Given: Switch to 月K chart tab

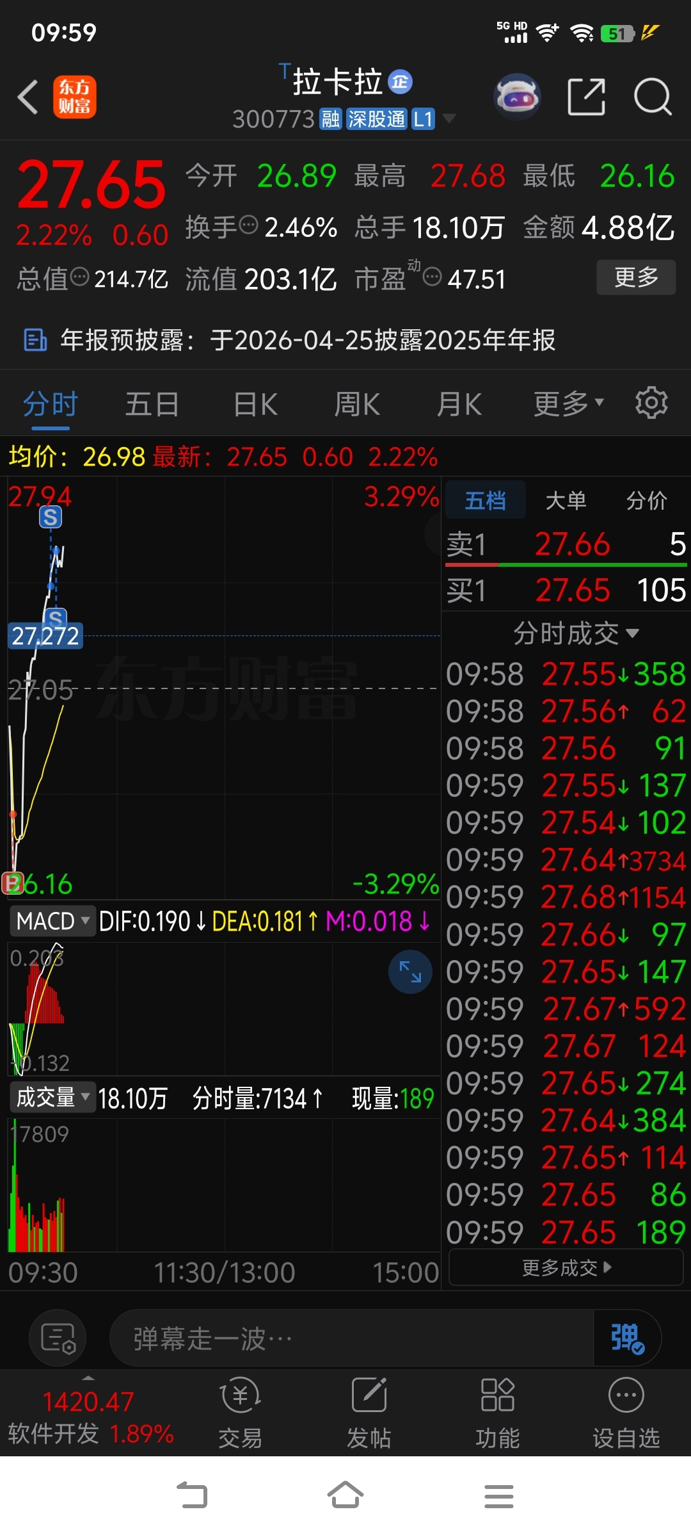Looking at the screenshot, I should [x=459, y=405].
